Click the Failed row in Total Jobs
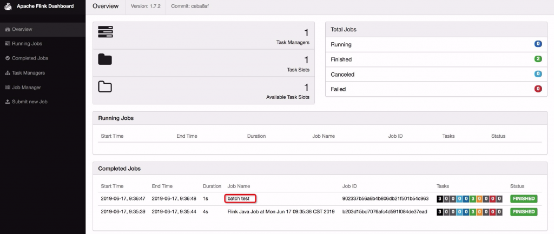 click(x=436, y=89)
